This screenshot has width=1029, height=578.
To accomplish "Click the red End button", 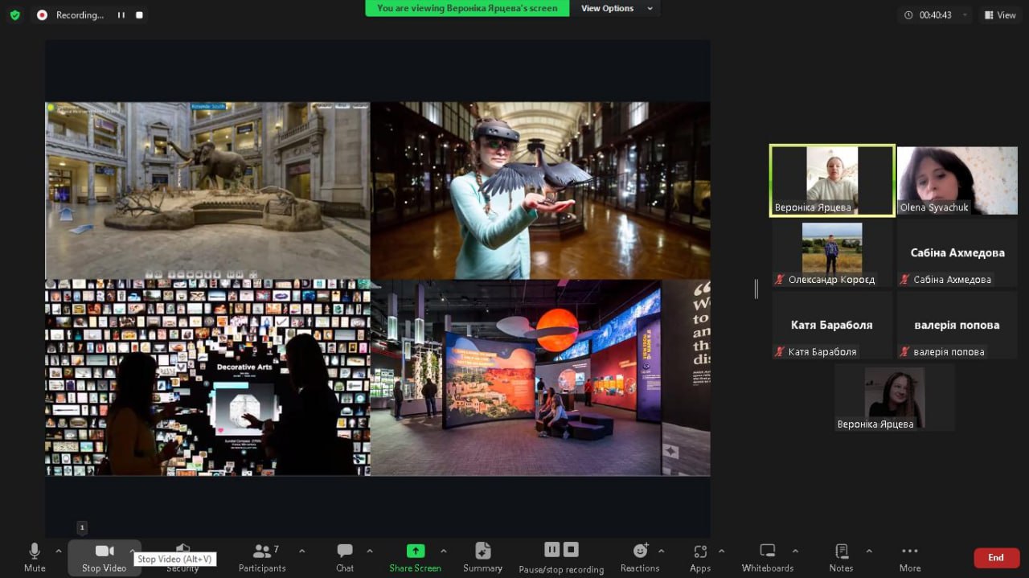I will tap(996, 558).
